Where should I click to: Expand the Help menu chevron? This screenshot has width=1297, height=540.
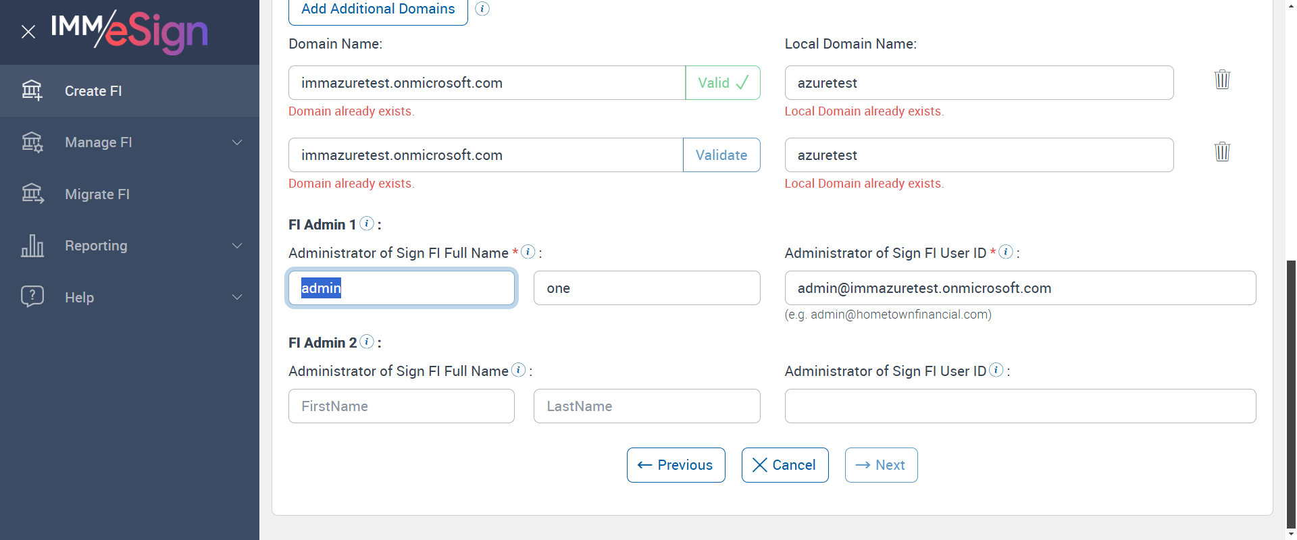tap(237, 297)
